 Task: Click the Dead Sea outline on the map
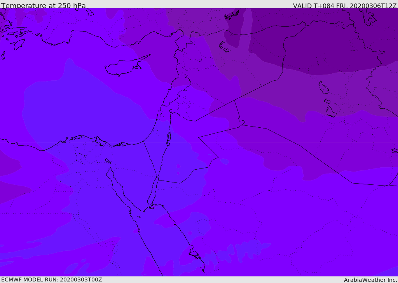tap(169, 139)
